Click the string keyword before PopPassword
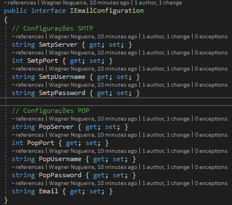Image resolution: width=232 pixels, height=205 pixels. [23, 175]
